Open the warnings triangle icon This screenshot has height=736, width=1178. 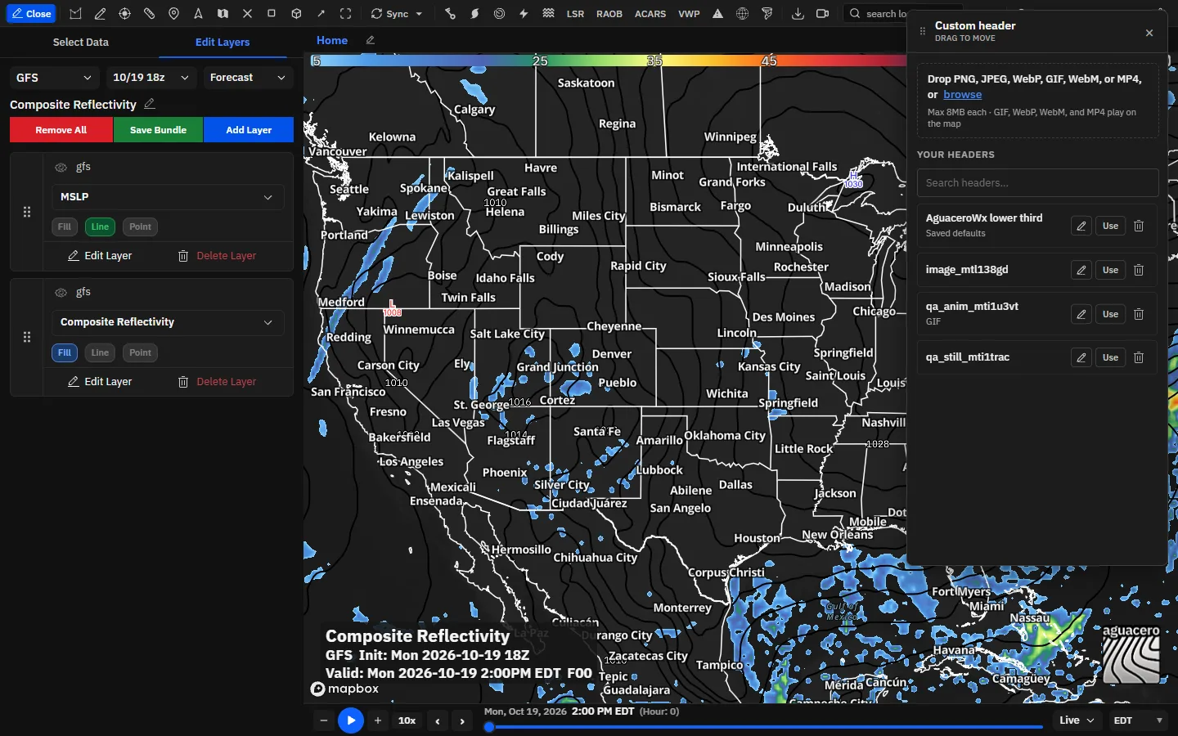717,14
